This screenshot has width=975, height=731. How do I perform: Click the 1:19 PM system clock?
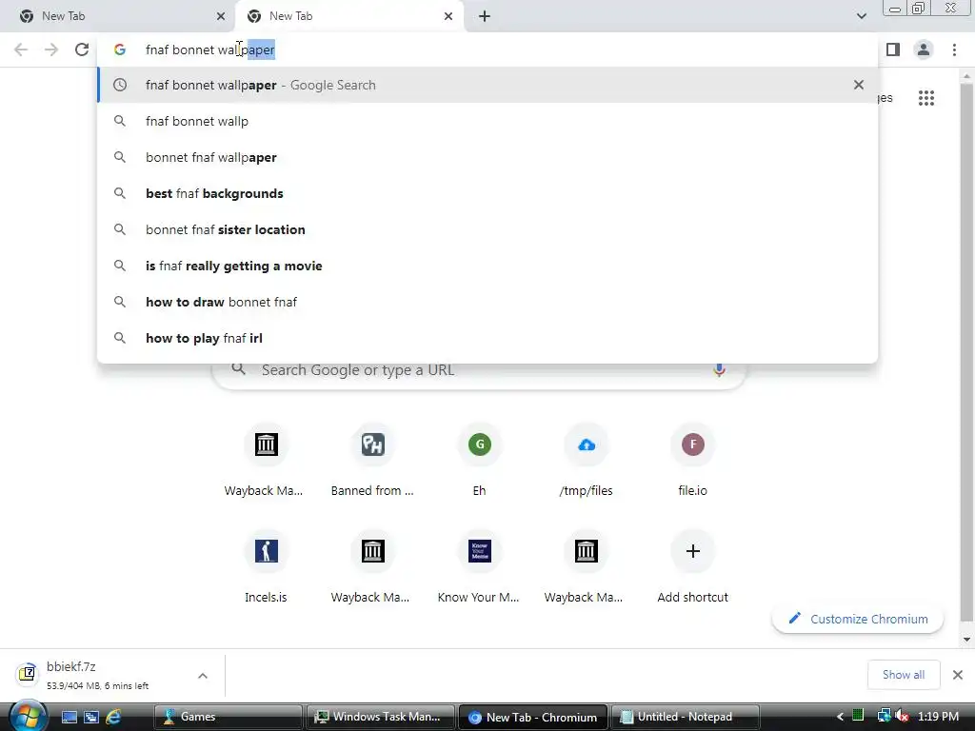938,716
